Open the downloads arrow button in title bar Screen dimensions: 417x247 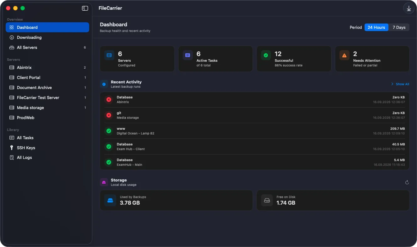[x=409, y=8]
